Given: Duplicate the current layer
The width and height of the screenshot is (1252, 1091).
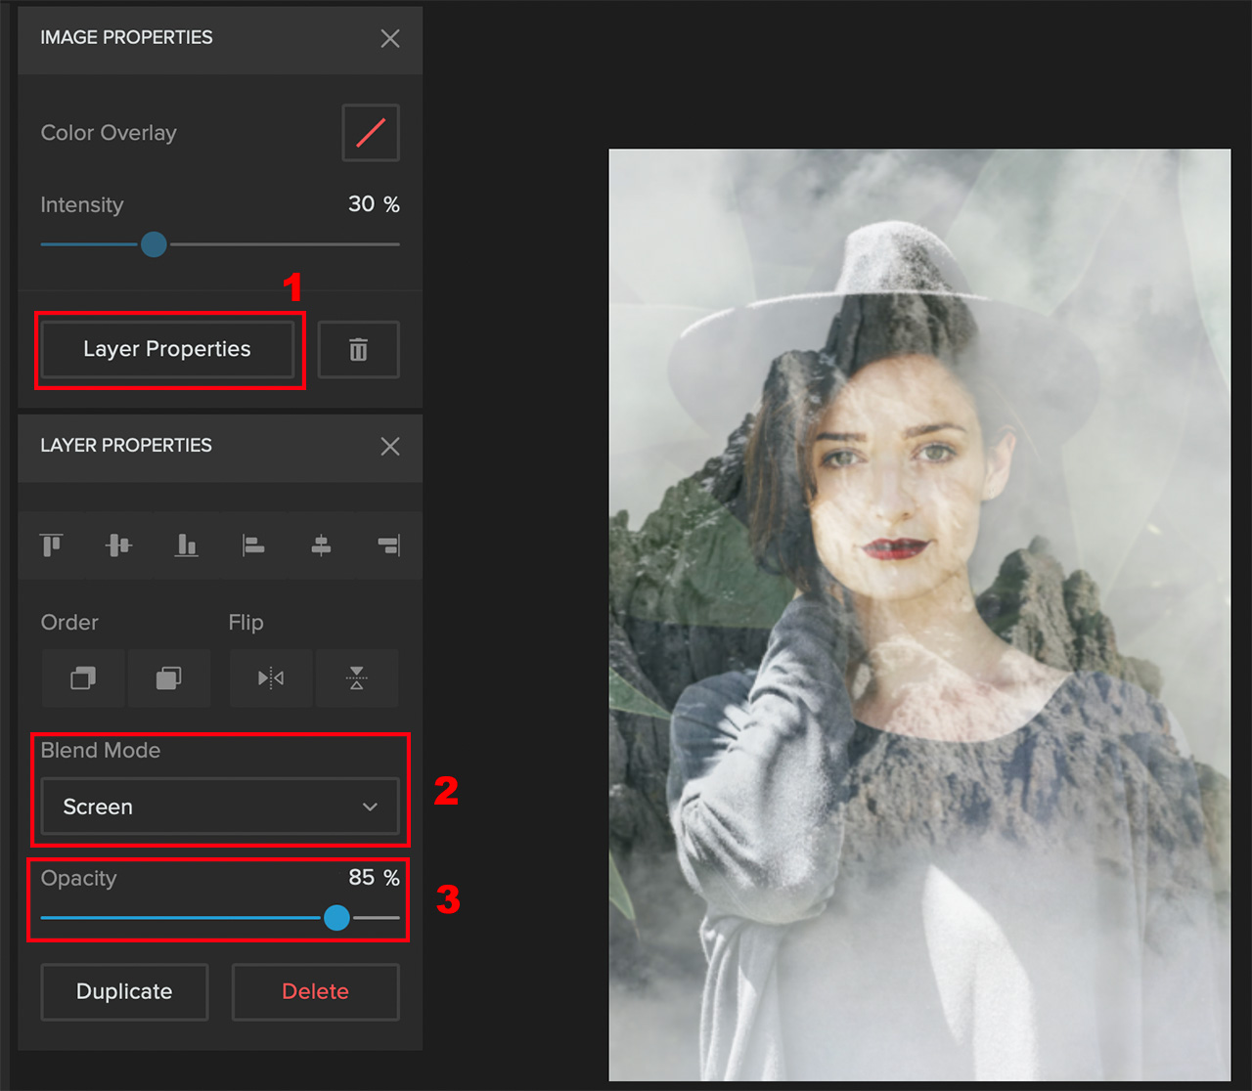Looking at the screenshot, I should (124, 991).
